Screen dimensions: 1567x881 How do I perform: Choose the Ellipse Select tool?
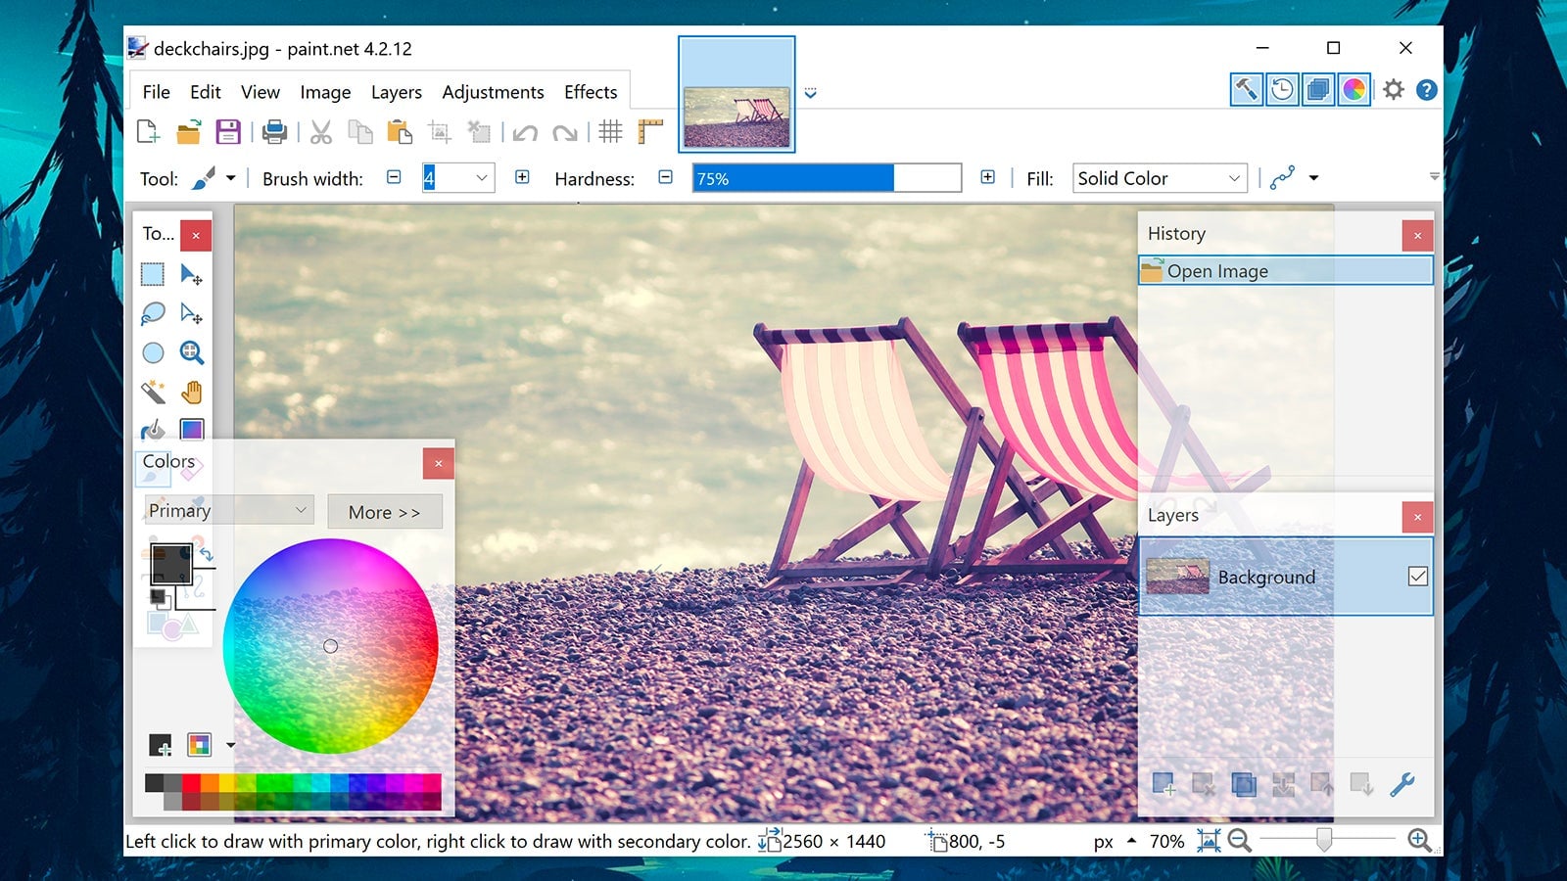[x=153, y=352]
